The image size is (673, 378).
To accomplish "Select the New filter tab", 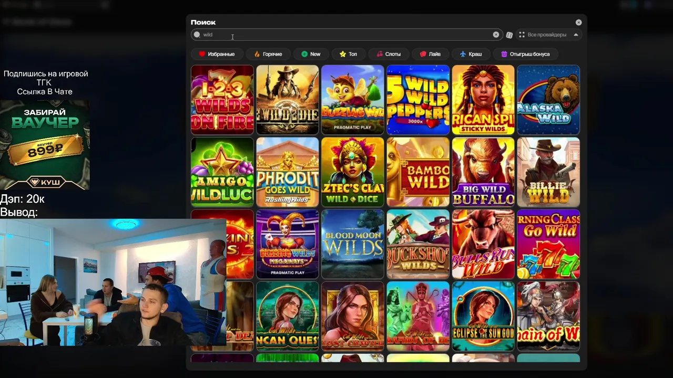I will point(311,54).
